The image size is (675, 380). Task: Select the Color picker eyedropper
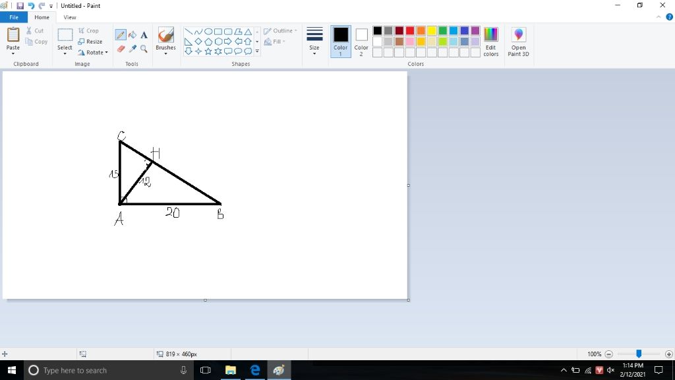click(x=132, y=49)
